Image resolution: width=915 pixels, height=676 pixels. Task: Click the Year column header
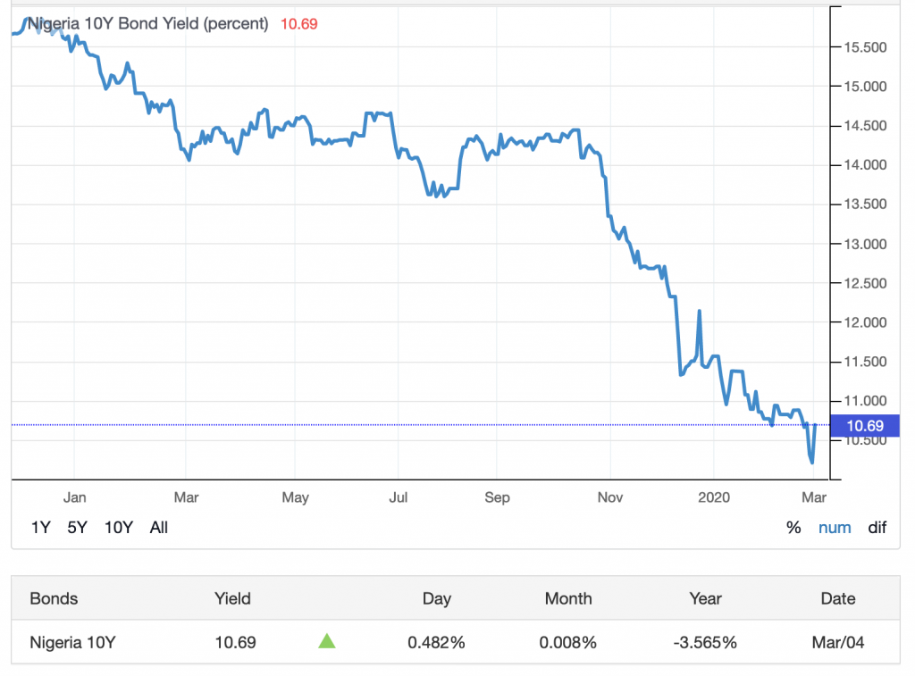coord(705,598)
